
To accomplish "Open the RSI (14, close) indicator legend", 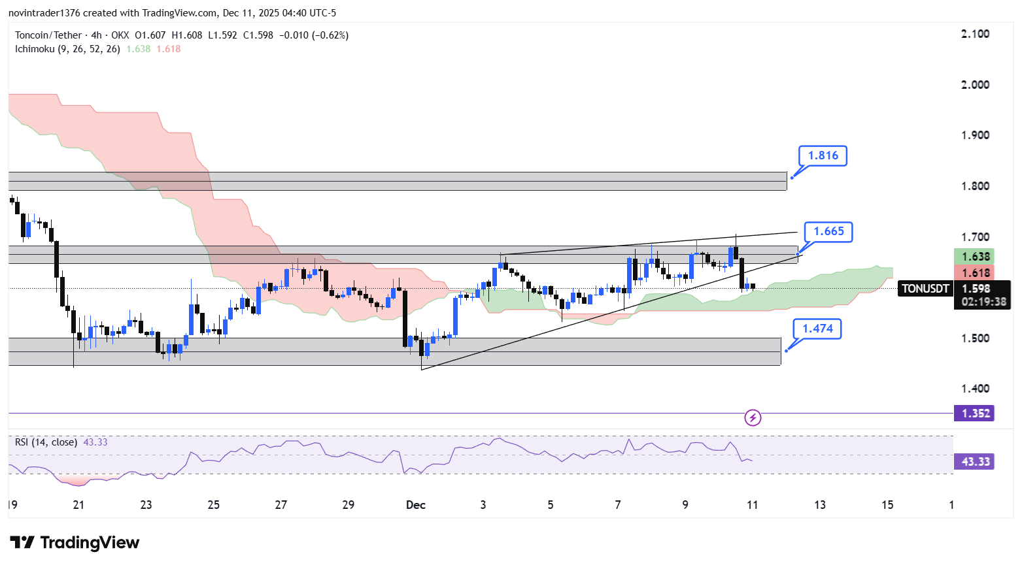I will click(46, 442).
